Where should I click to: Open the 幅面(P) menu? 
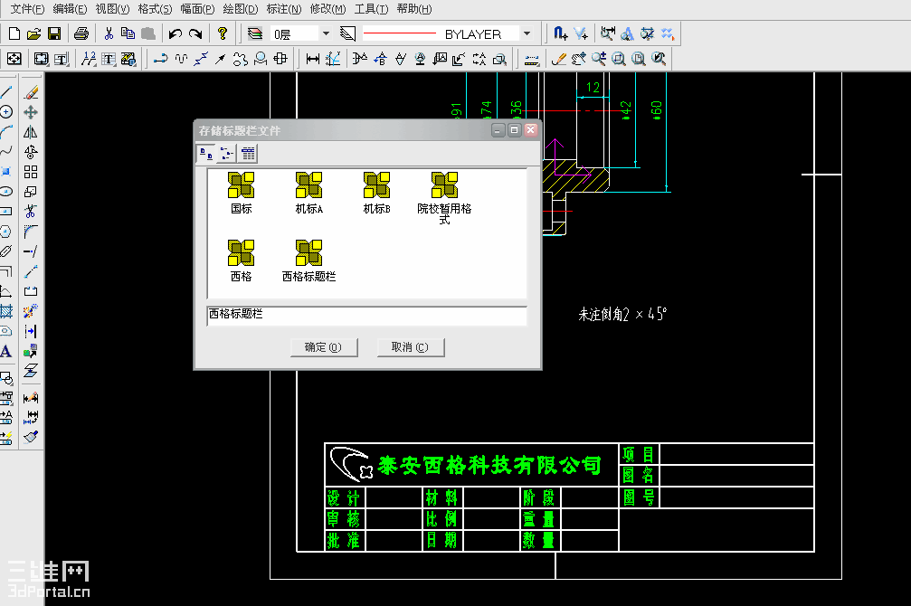pos(197,9)
